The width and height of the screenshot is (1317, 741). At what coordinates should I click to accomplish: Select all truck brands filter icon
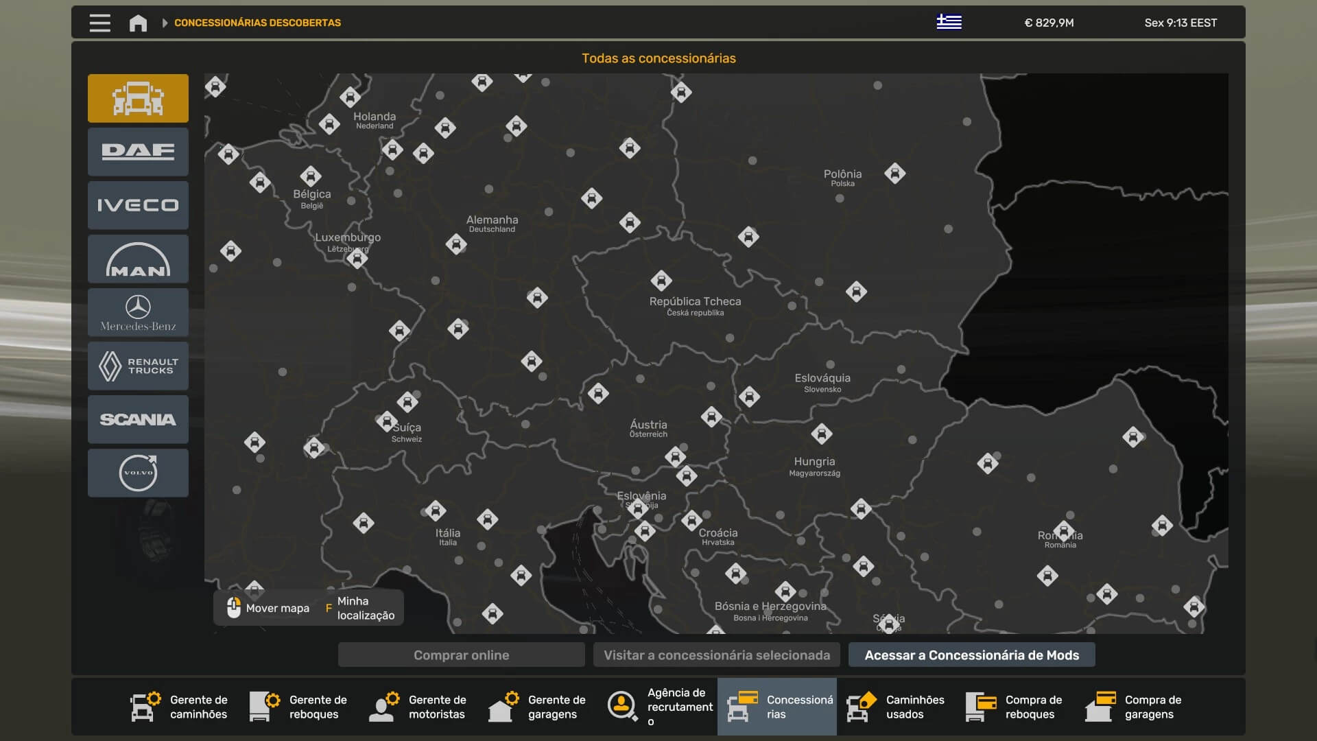138,98
